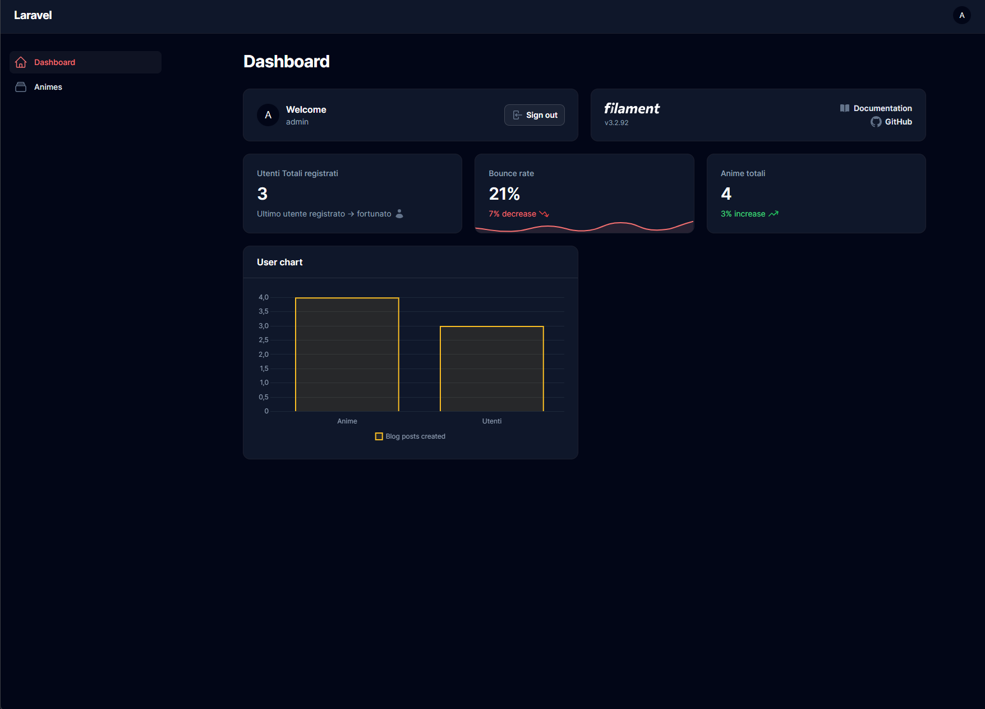This screenshot has height=709, width=985.
Task: Click the admin avatar in Welcome card
Action: click(x=268, y=115)
